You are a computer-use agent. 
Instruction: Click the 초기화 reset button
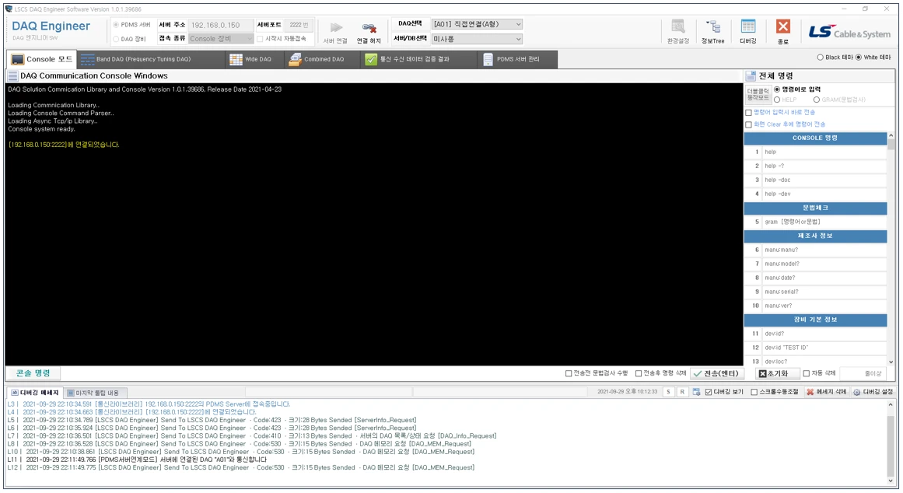[x=776, y=374]
